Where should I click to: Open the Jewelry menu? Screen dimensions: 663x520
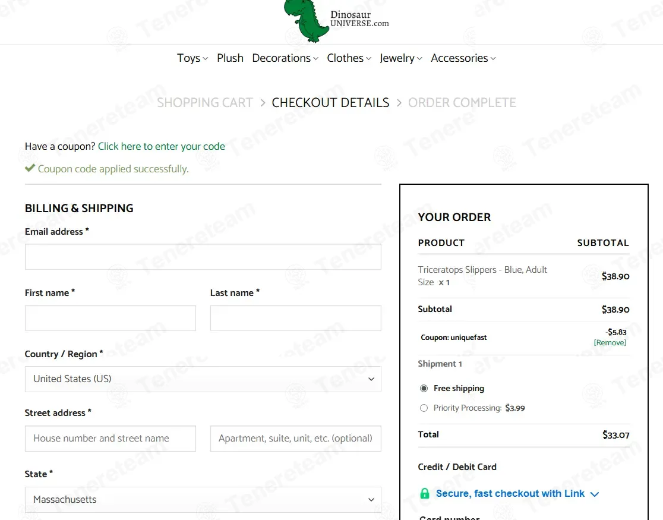(x=401, y=58)
